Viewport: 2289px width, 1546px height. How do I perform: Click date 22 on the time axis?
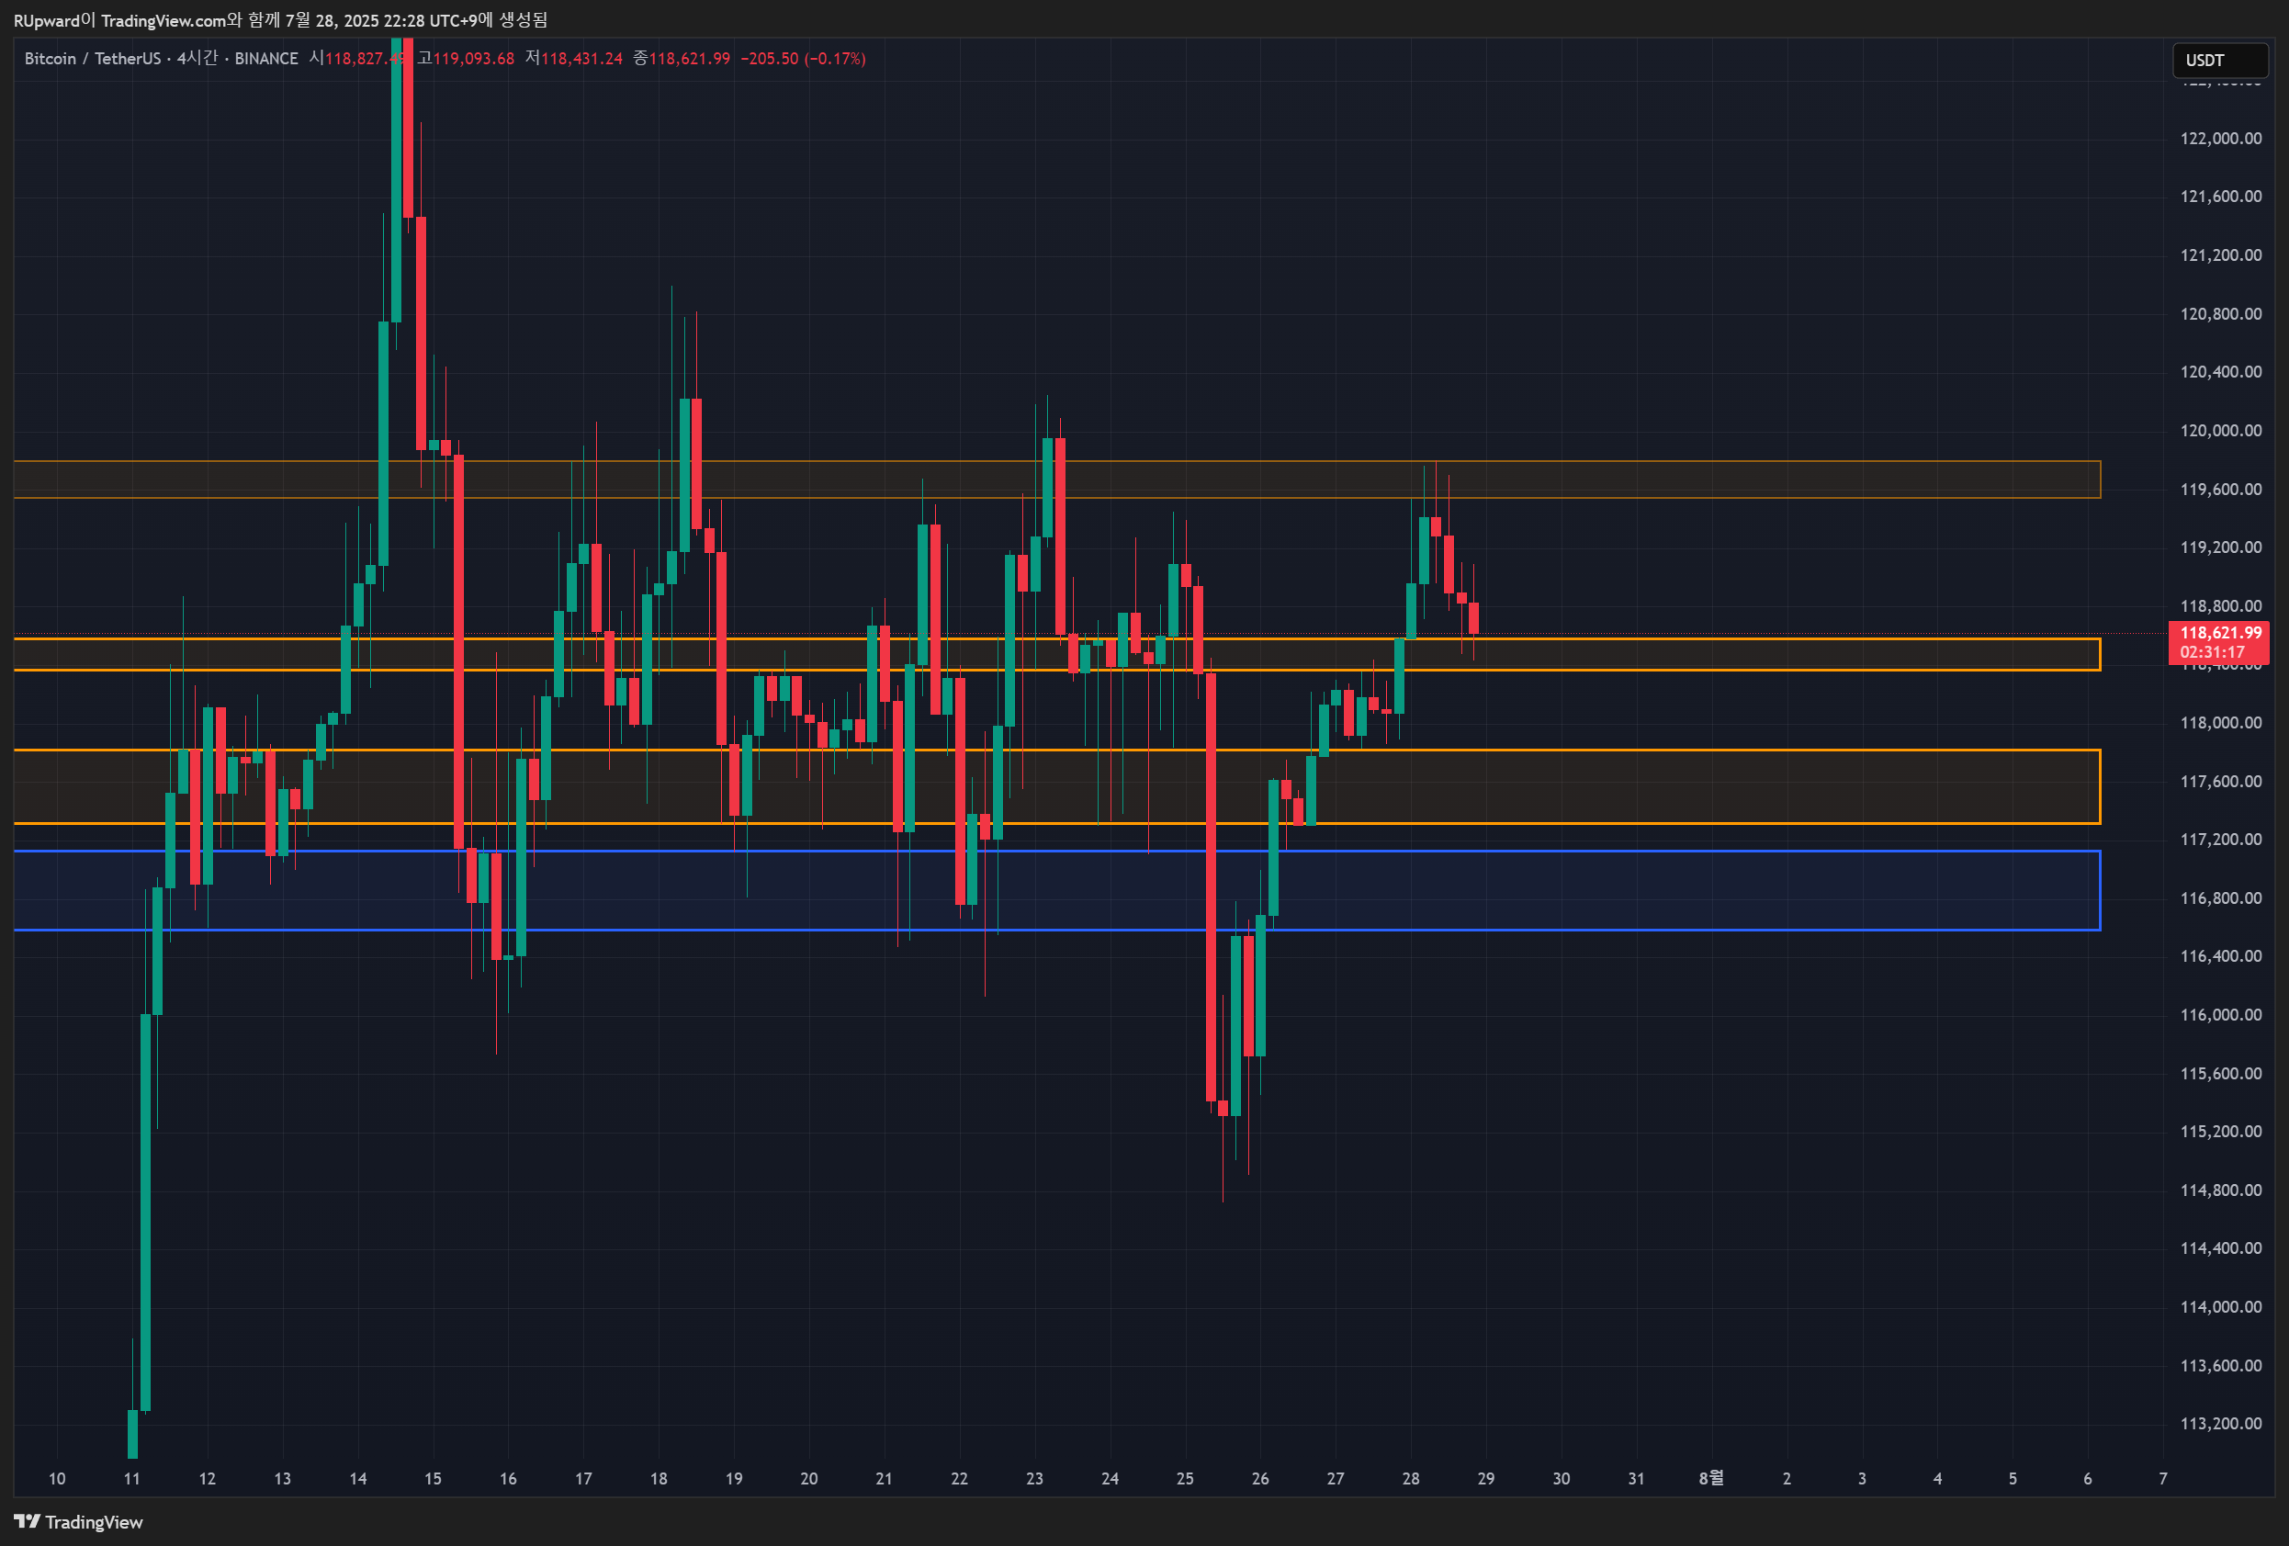click(x=959, y=1479)
